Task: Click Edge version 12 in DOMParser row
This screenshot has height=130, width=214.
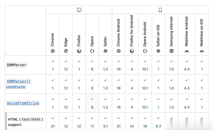Action: pyautogui.click(x=66, y=69)
